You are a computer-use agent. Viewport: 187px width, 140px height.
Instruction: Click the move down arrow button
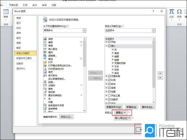tap(160, 78)
